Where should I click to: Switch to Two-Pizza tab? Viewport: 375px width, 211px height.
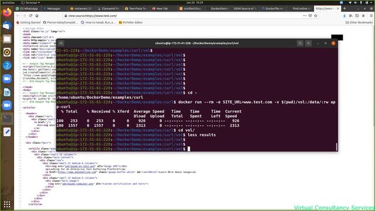136,8
